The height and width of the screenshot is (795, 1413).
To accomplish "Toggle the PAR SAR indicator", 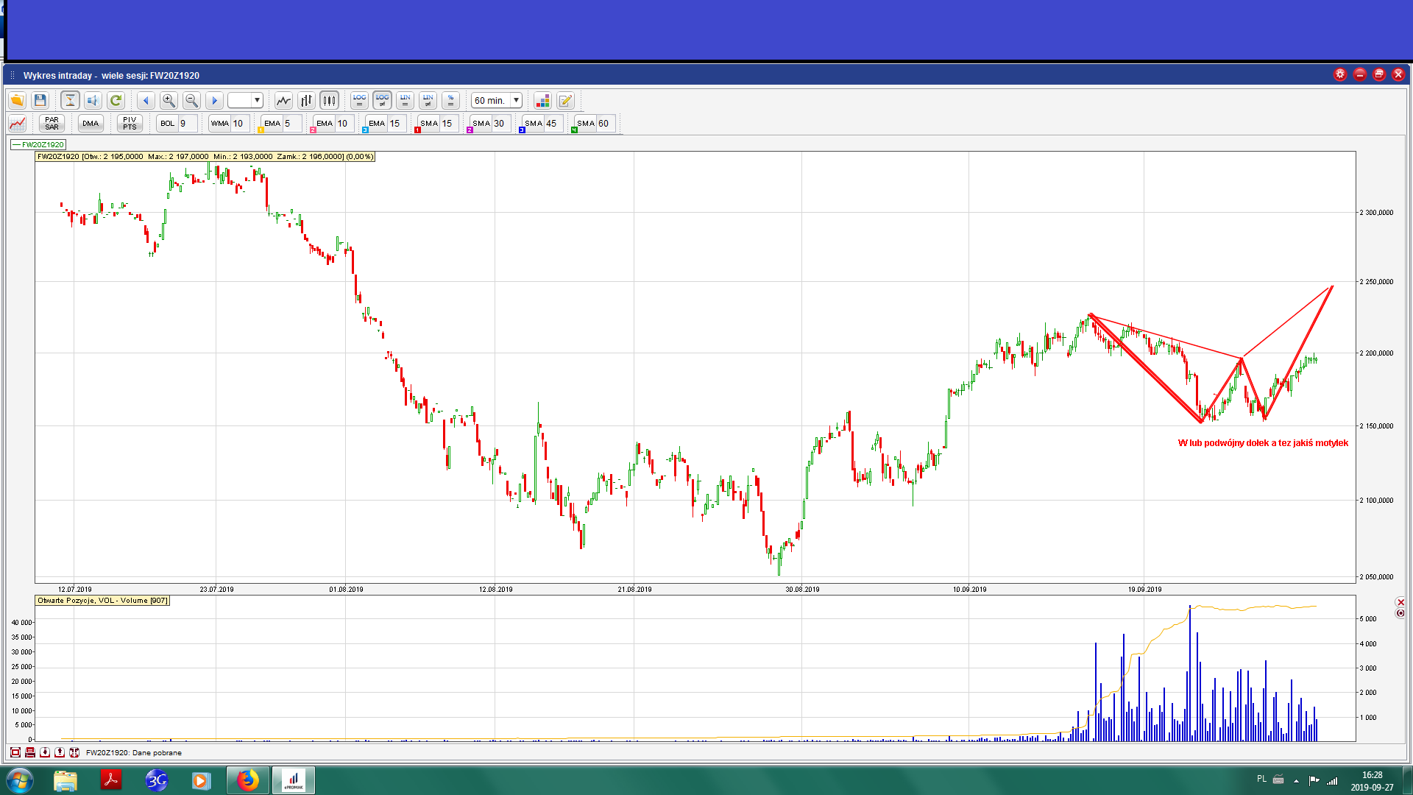I will tap(52, 123).
